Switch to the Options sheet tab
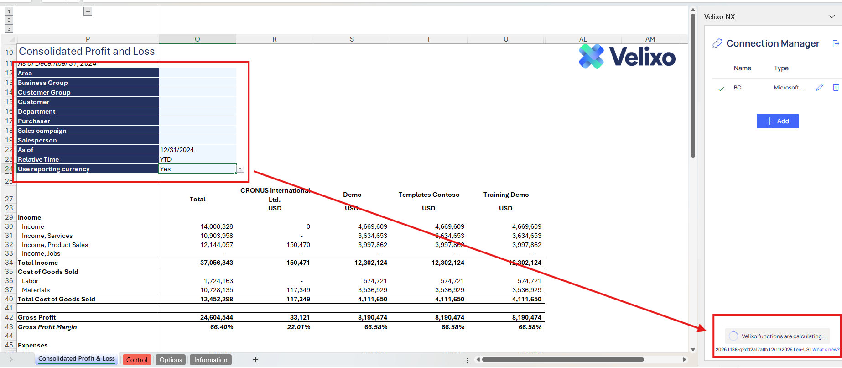This screenshot has height=368, width=842. point(171,360)
